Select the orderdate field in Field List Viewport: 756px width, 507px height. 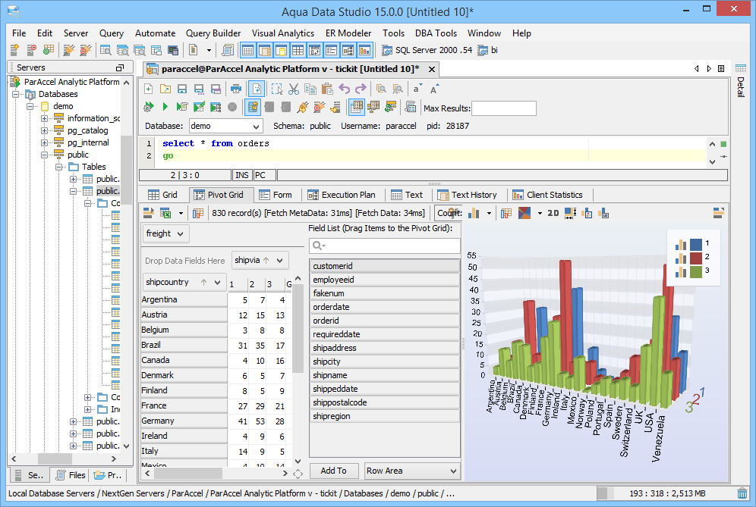(384, 307)
